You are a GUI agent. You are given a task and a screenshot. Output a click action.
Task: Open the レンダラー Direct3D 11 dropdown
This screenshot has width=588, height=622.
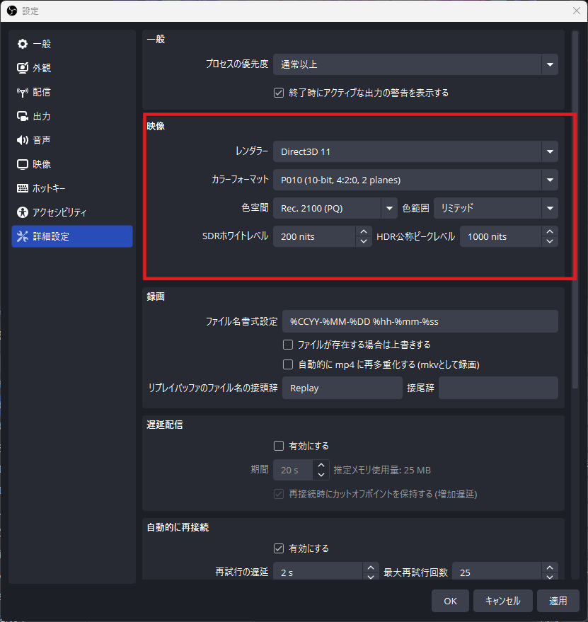tap(415, 151)
